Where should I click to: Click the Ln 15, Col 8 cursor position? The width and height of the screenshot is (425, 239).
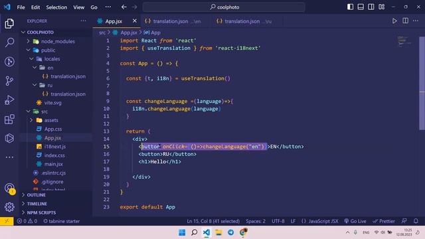point(213,221)
